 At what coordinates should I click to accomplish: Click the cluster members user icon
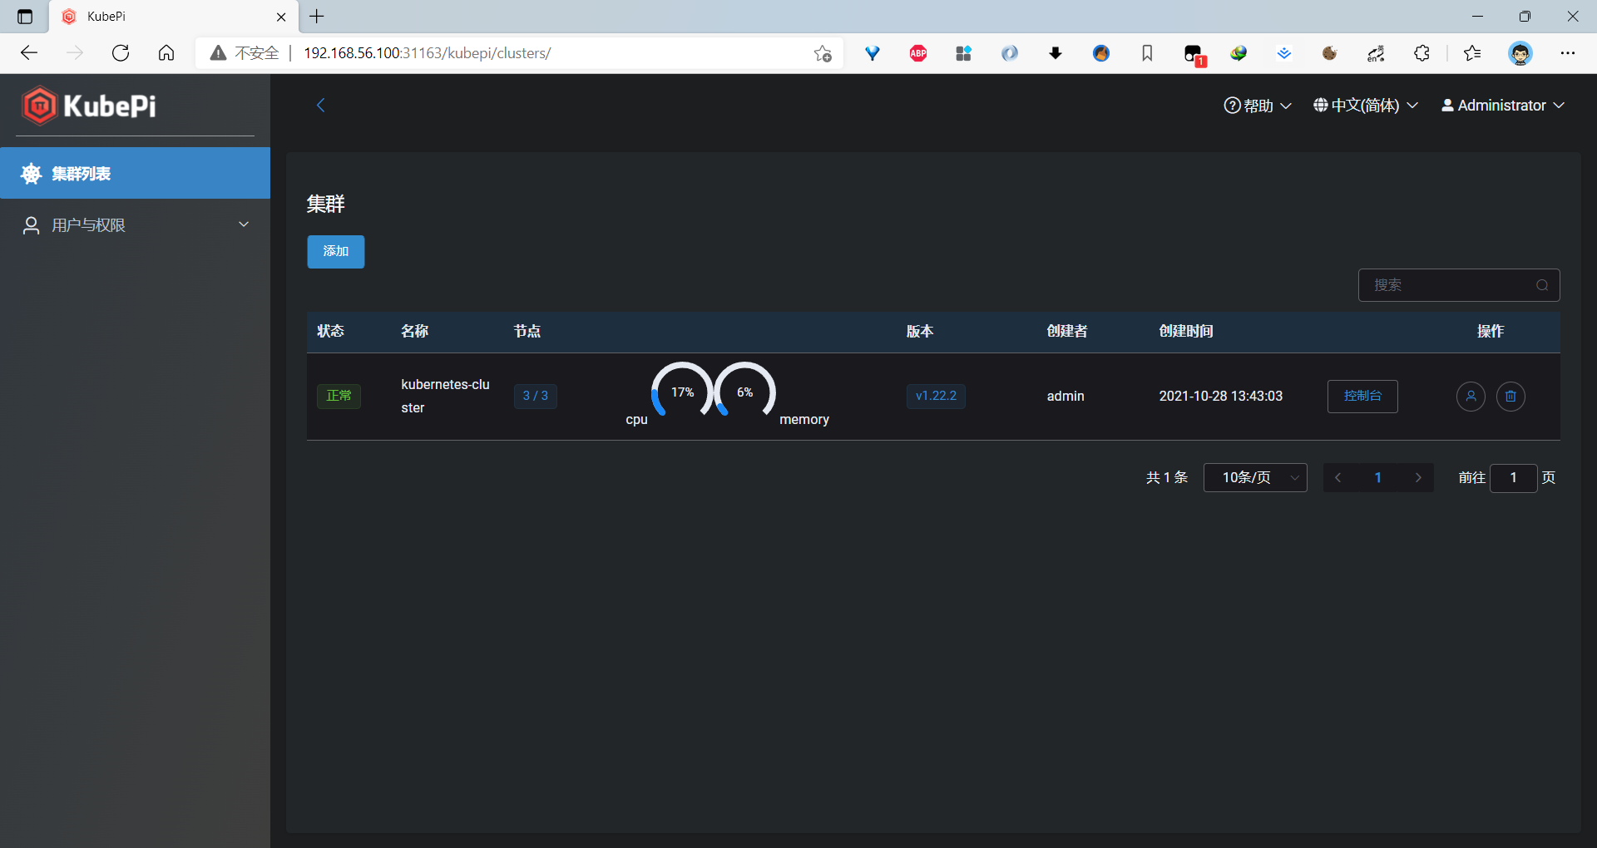1471,396
